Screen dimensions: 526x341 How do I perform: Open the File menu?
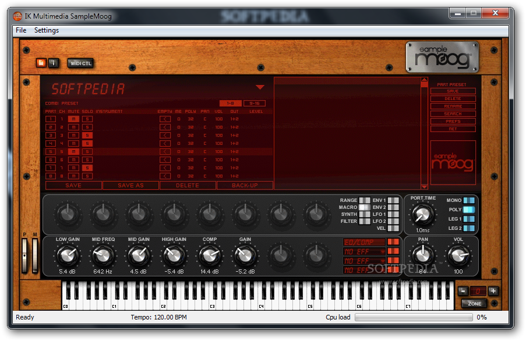pyautogui.click(x=21, y=30)
